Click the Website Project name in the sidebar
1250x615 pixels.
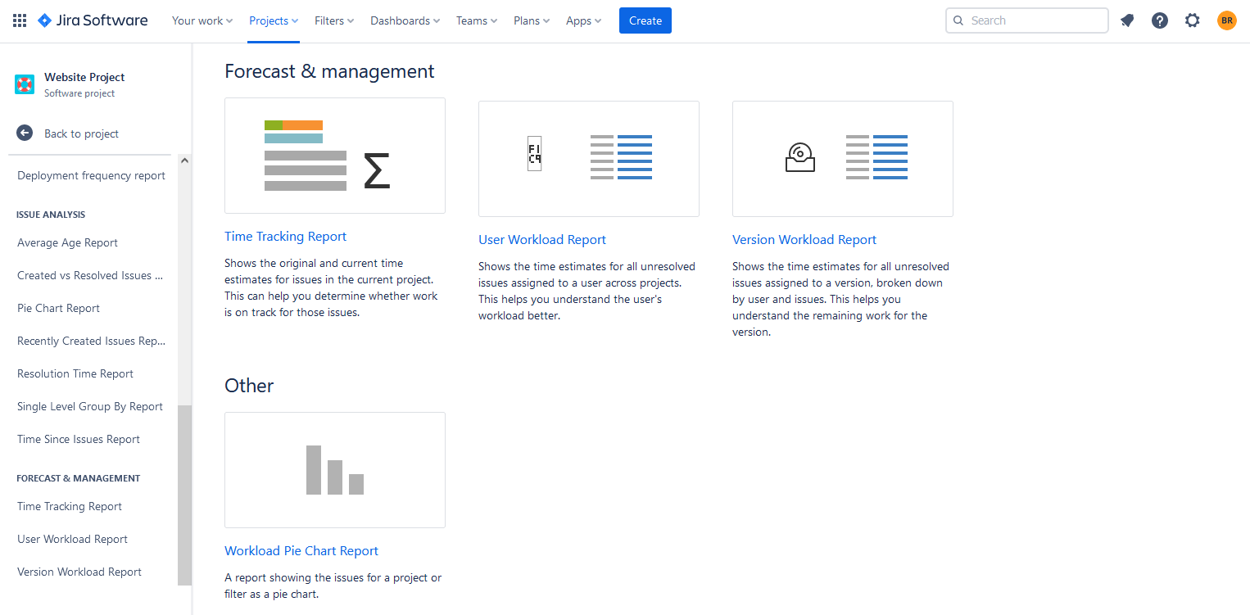pos(84,77)
